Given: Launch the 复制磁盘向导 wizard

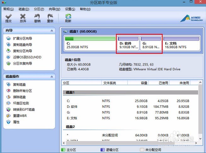Looking at the screenshot, I should (x=22, y=45).
